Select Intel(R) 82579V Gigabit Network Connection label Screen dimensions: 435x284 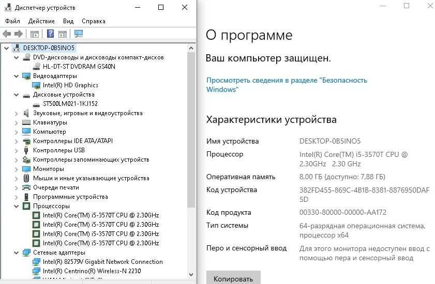pos(102,262)
